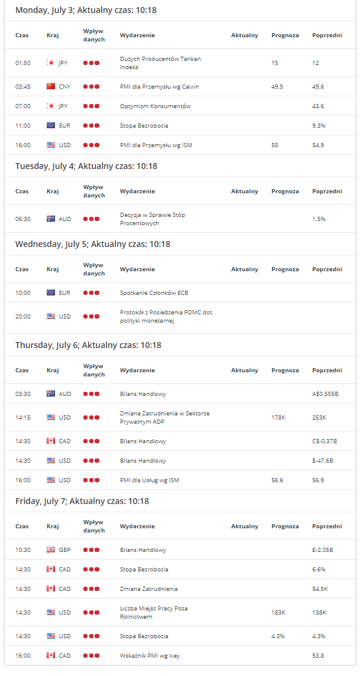
Task: Click the Poprzedni column header under Friday
Action: [x=327, y=526]
